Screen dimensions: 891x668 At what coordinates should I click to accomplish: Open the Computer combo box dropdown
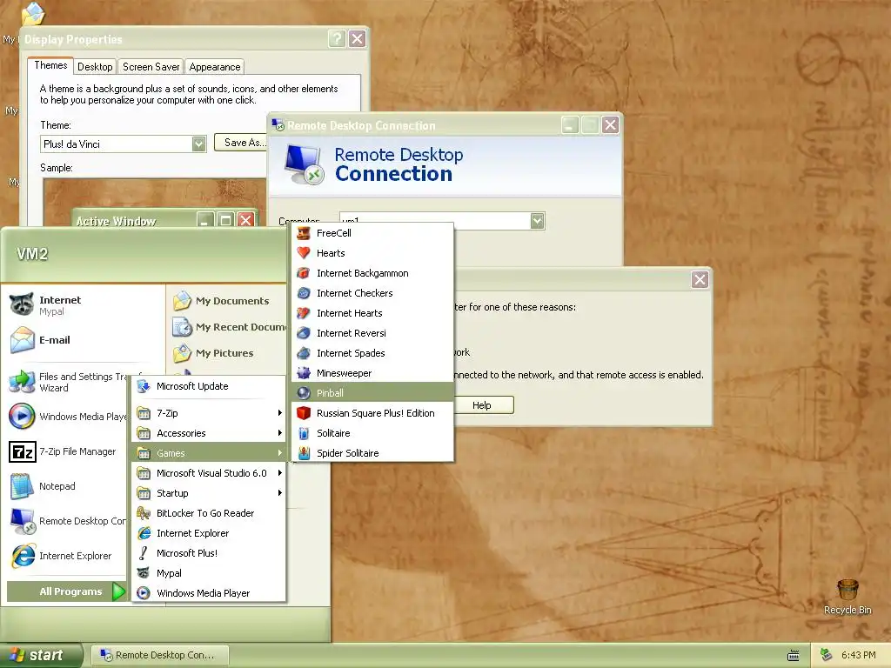[x=537, y=220]
